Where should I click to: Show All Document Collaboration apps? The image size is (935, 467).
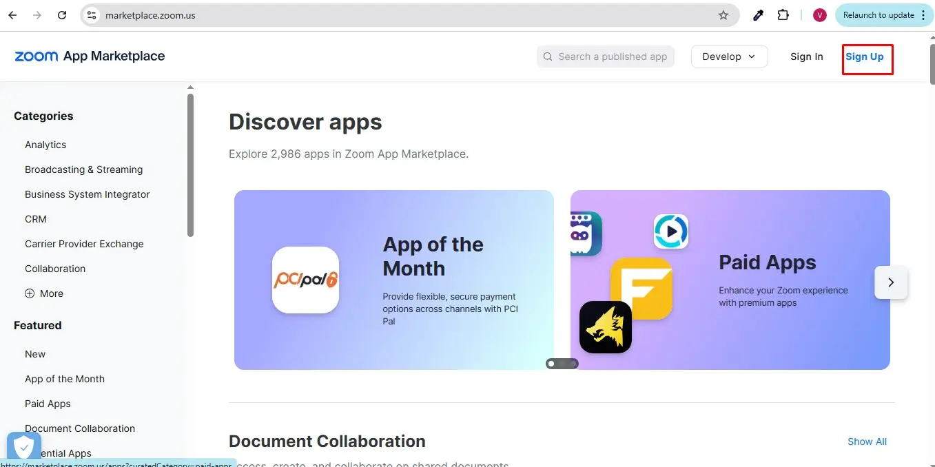867,442
